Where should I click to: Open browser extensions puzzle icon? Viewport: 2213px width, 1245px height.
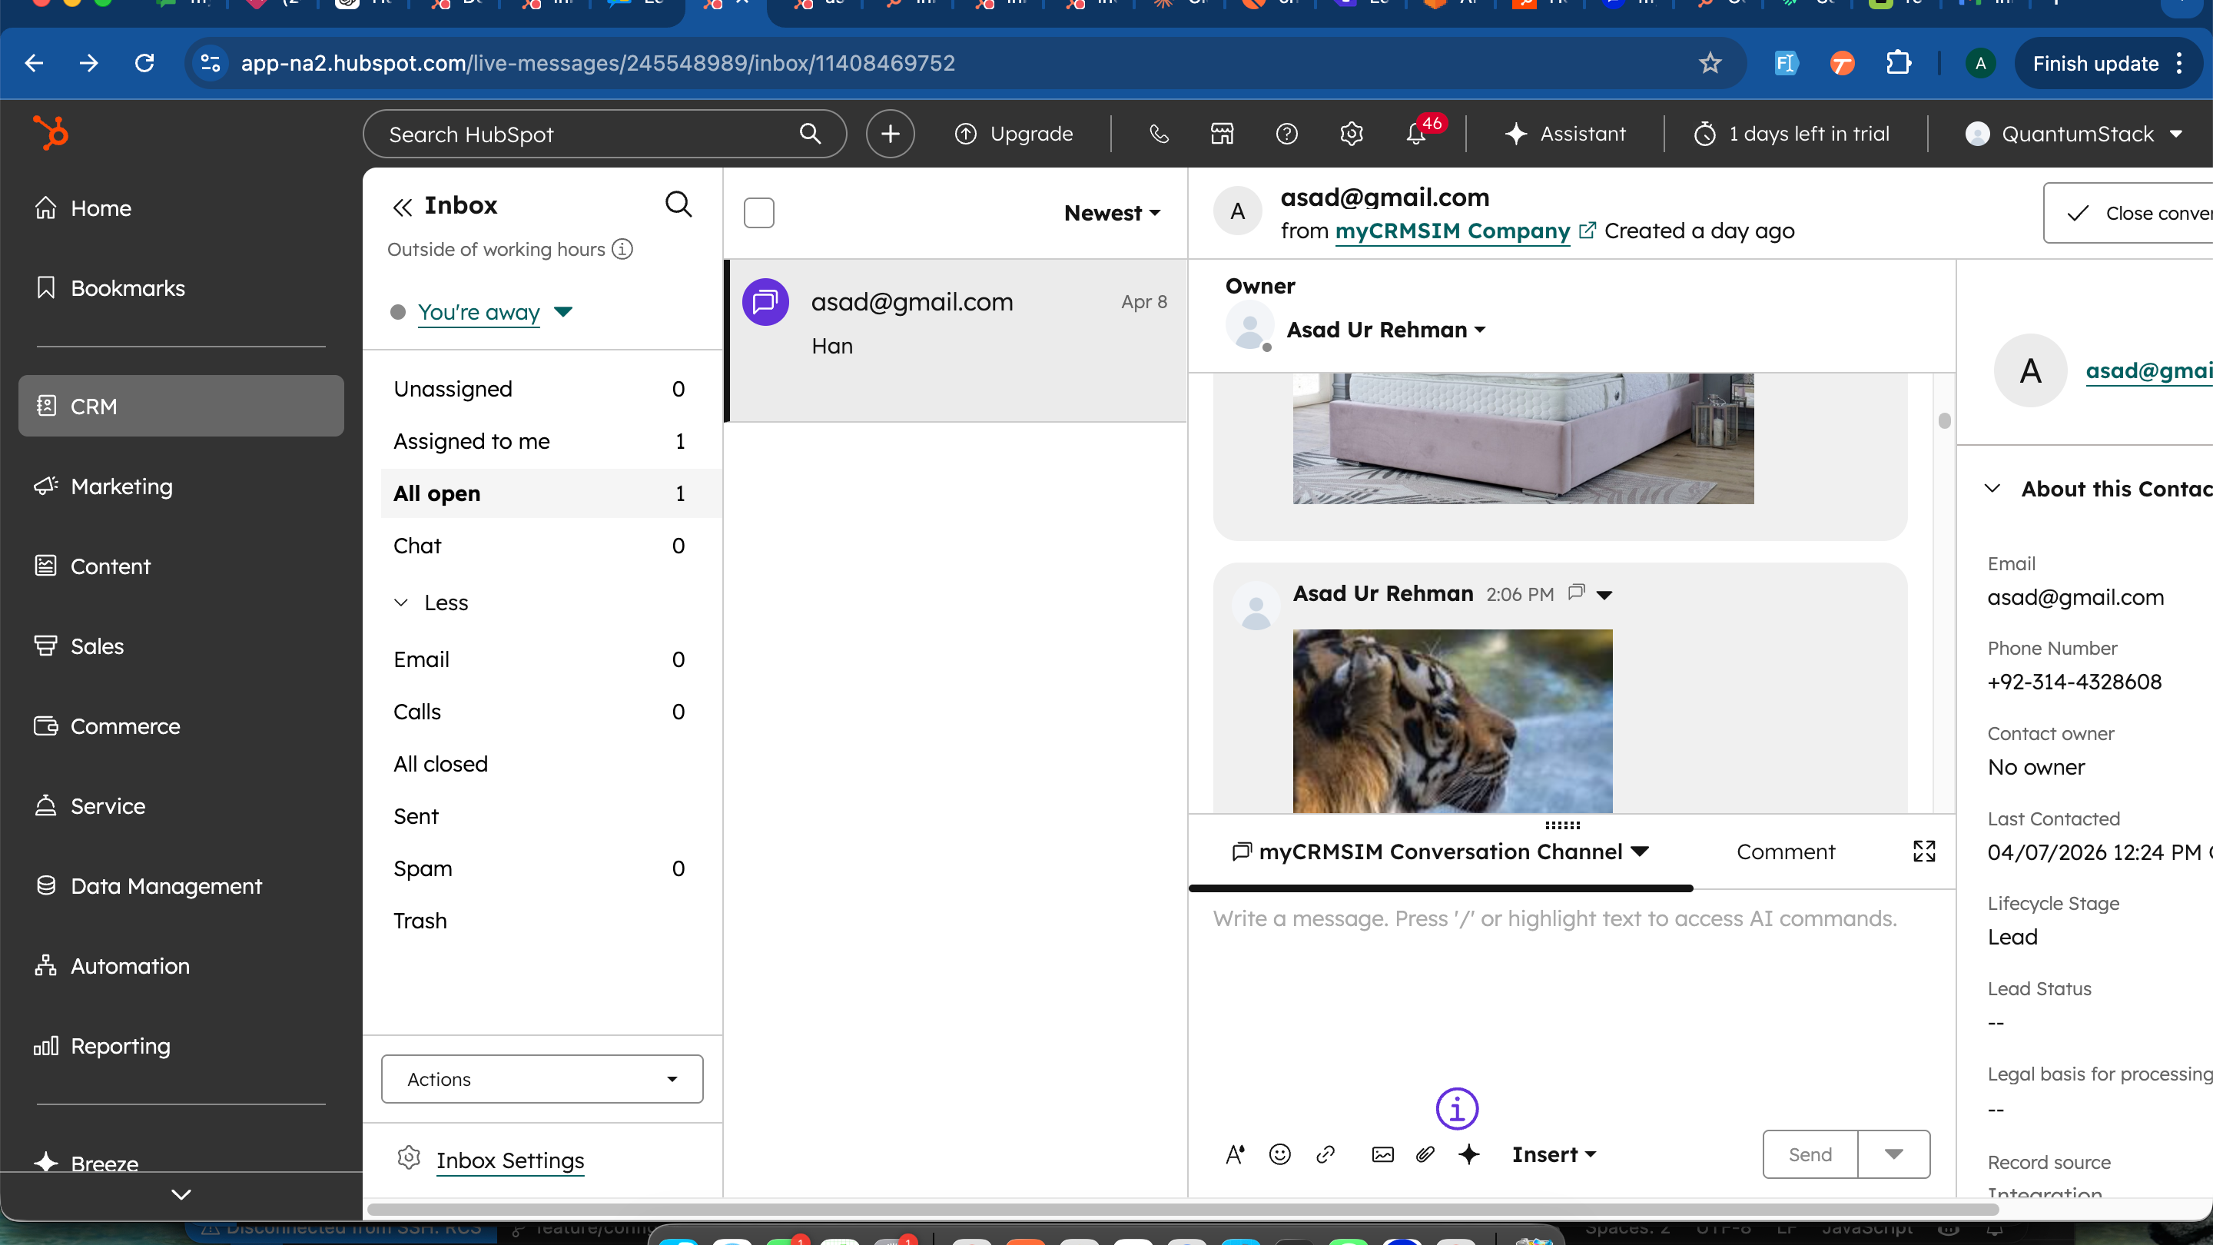click(1898, 63)
